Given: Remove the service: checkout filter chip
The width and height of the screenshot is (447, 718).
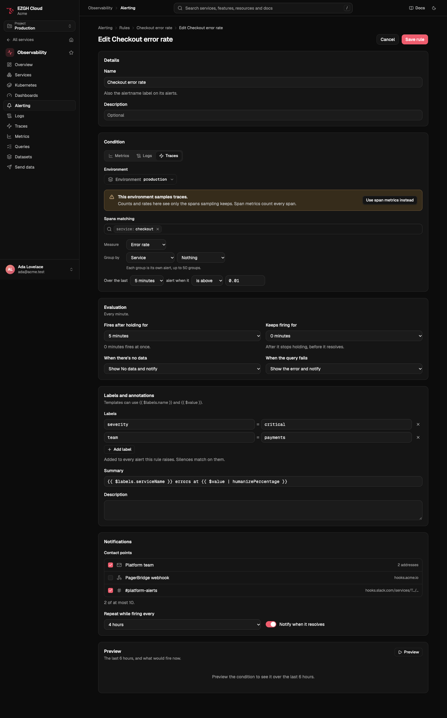Looking at the screenshot, I should pyautogui.click(x=158, y=229).
